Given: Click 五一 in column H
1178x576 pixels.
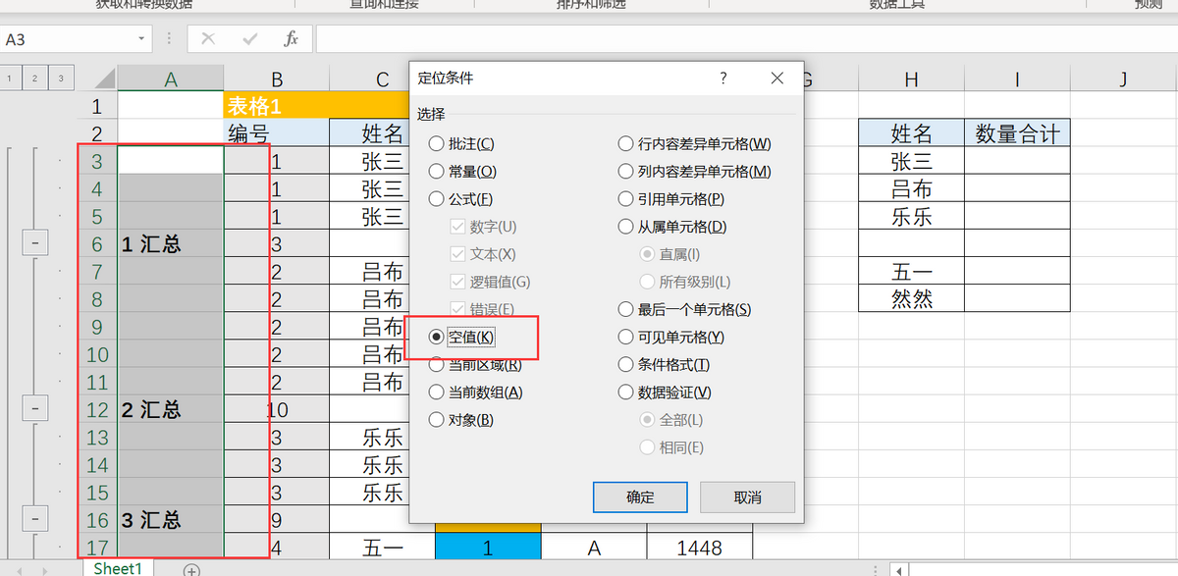Looking at the screenshot, I should pos(912,271).
